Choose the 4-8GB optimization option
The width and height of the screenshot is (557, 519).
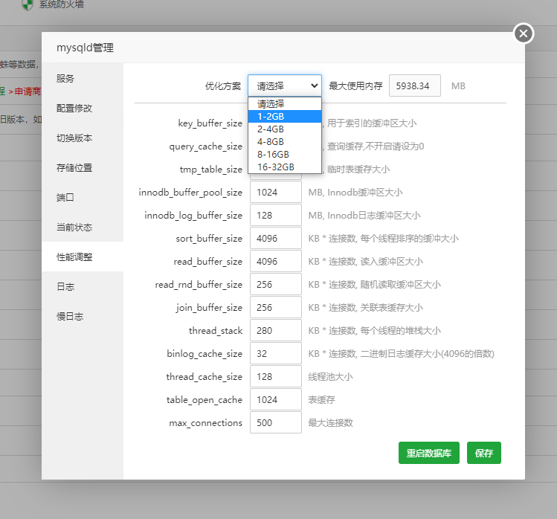tap(285, 142)
